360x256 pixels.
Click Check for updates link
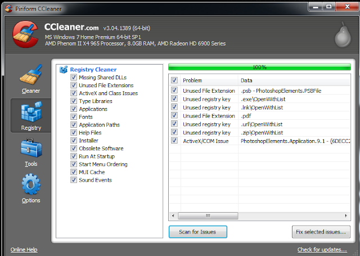click(x=322, y=250)
